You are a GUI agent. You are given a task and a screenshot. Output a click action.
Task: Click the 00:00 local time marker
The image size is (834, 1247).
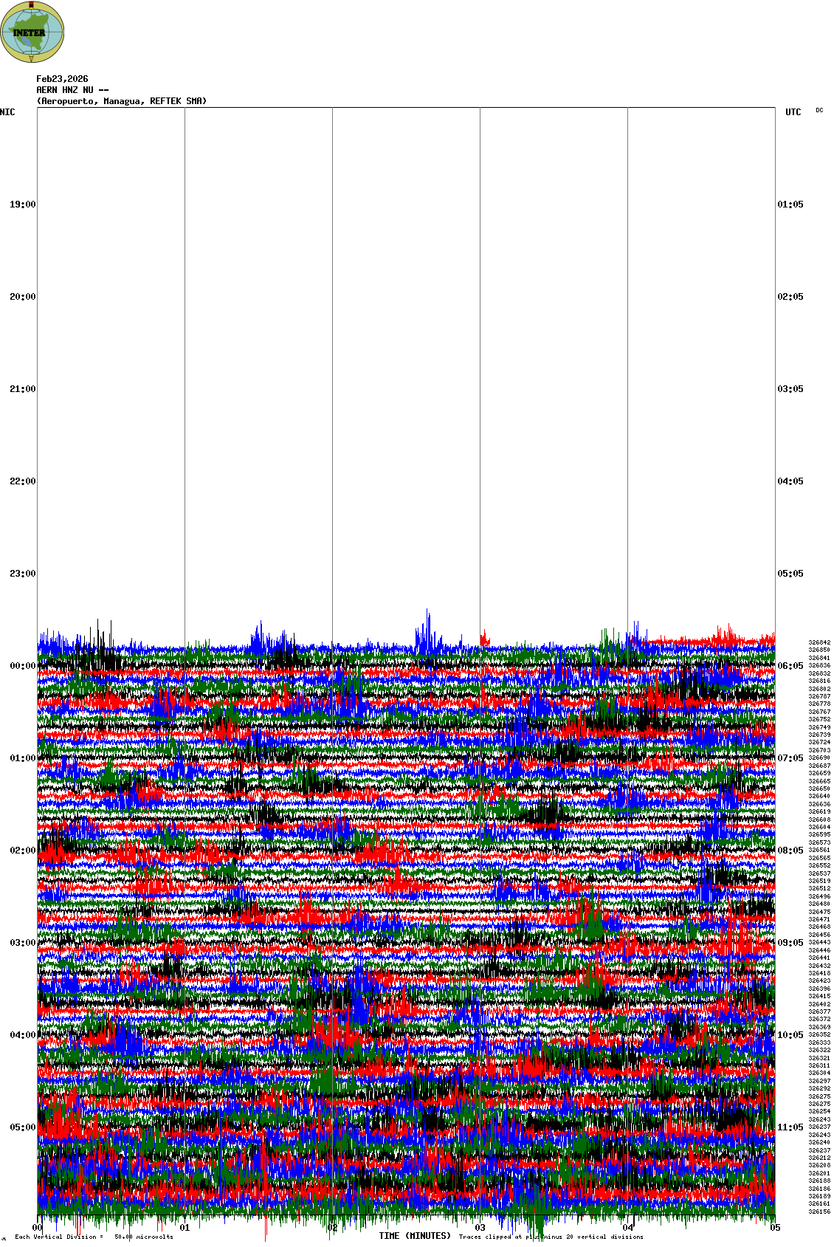coord(22,666)
